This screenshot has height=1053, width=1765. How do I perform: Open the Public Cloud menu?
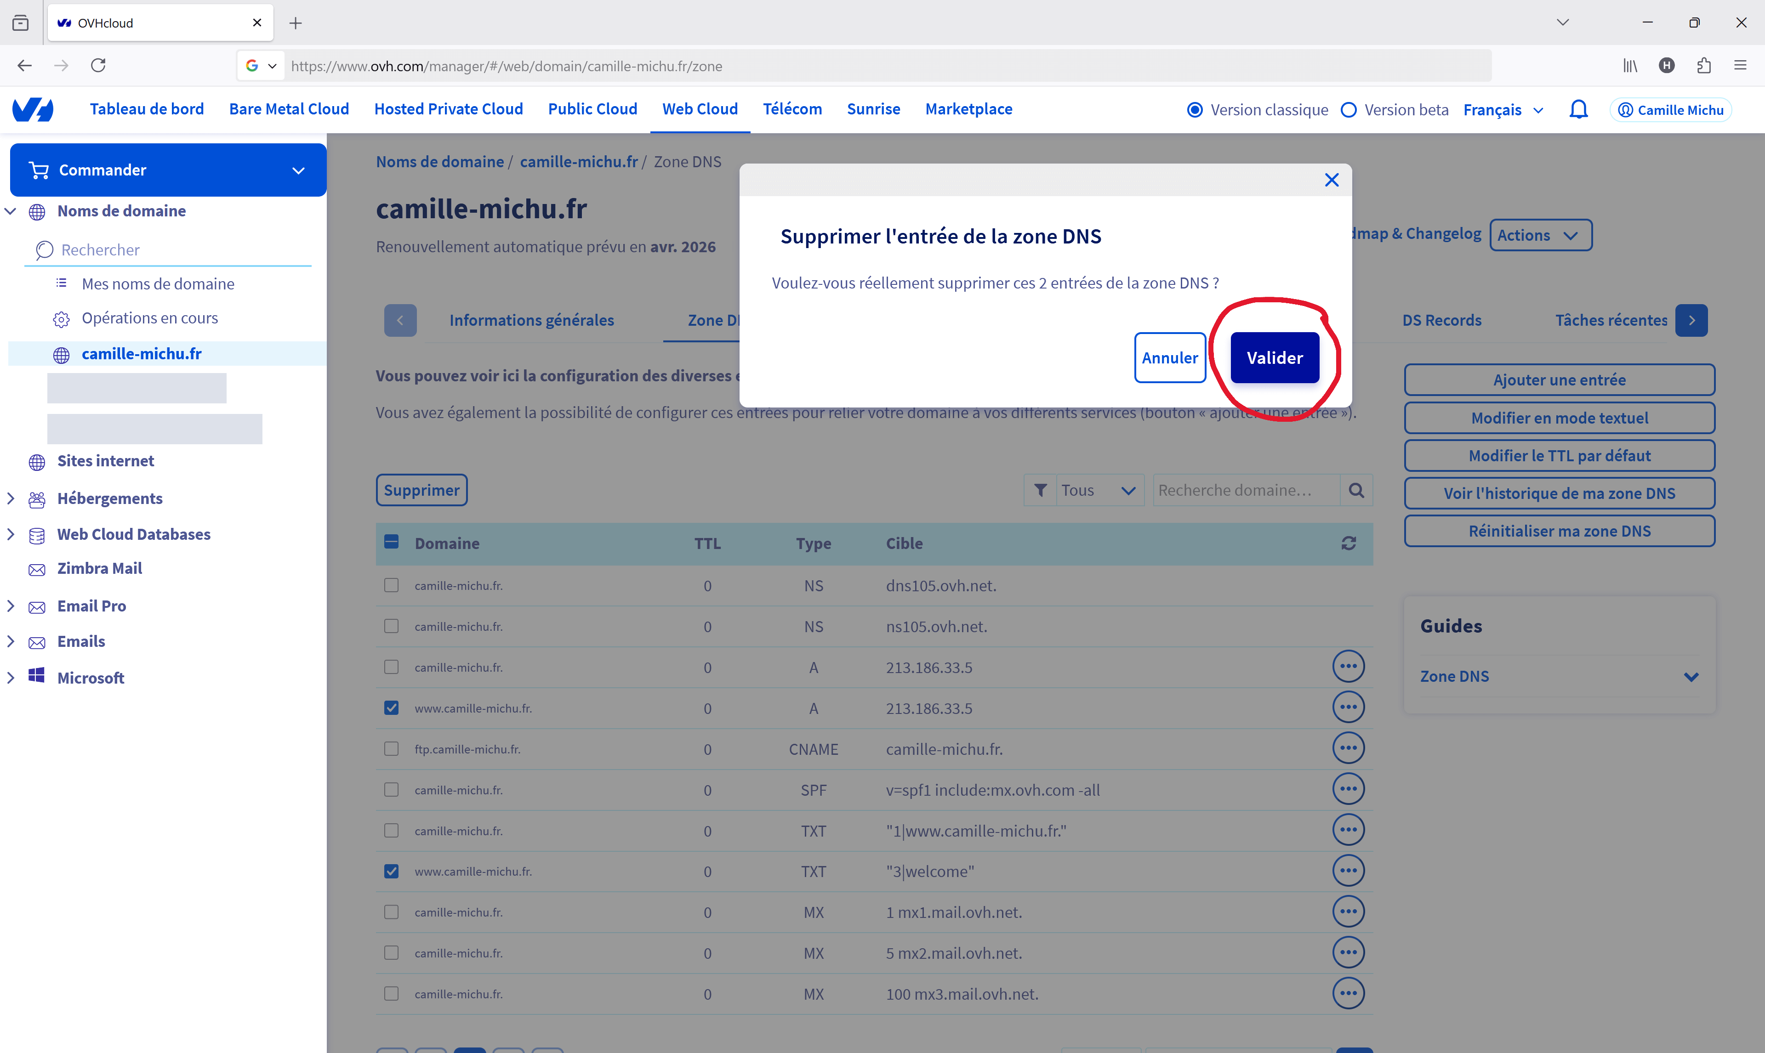pyautogui.click(x=592, y=108)
